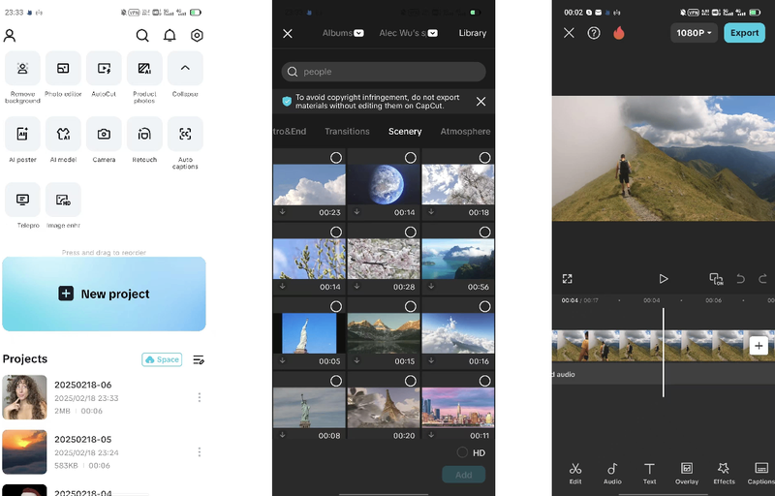Select the 00:56 lake clip circle
Screen dimensions: 775x496
tap(485, 232)
